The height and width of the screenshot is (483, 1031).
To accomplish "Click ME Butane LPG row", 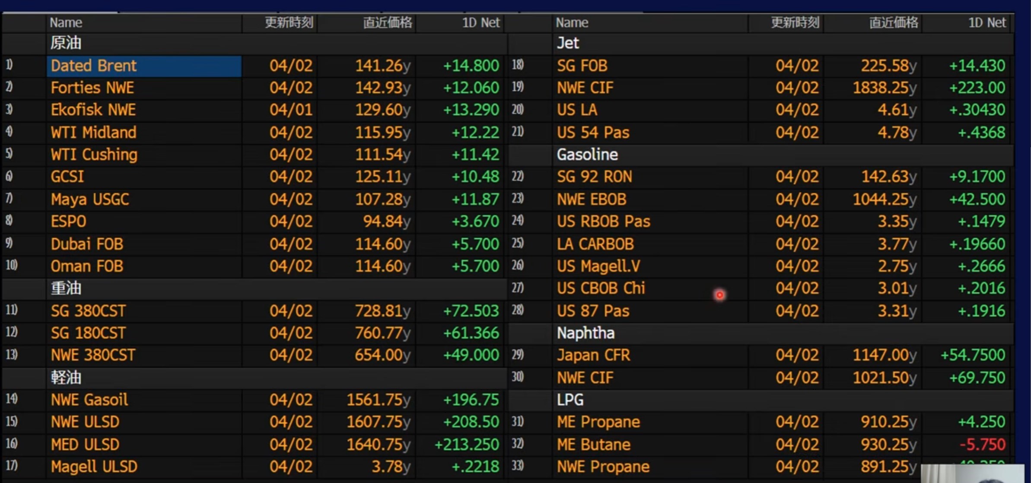I will 593,445.
